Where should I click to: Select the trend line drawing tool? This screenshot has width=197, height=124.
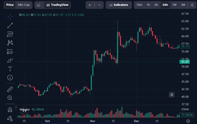[10, 25]
